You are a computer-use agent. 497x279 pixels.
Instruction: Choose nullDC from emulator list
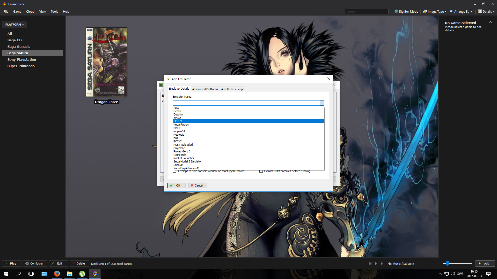coord(248,138)
